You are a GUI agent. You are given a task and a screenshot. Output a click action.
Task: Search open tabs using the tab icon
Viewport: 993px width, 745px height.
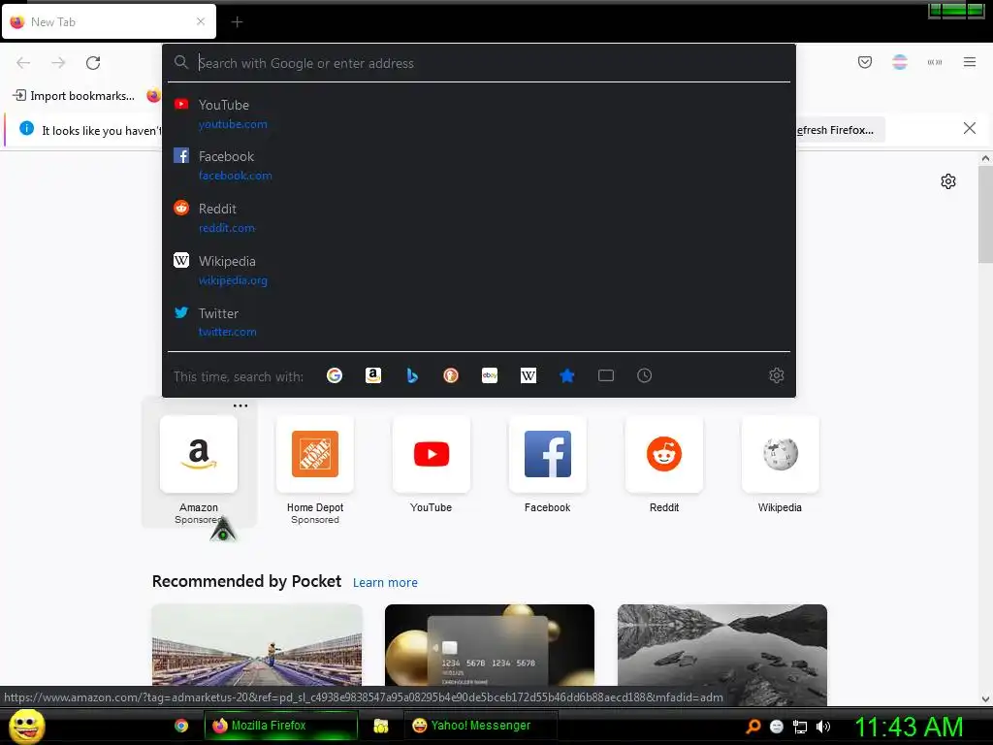pos(606,375)
